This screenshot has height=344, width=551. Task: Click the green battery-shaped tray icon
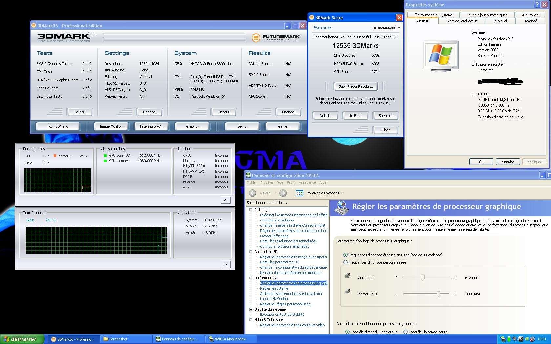(509, 339)
